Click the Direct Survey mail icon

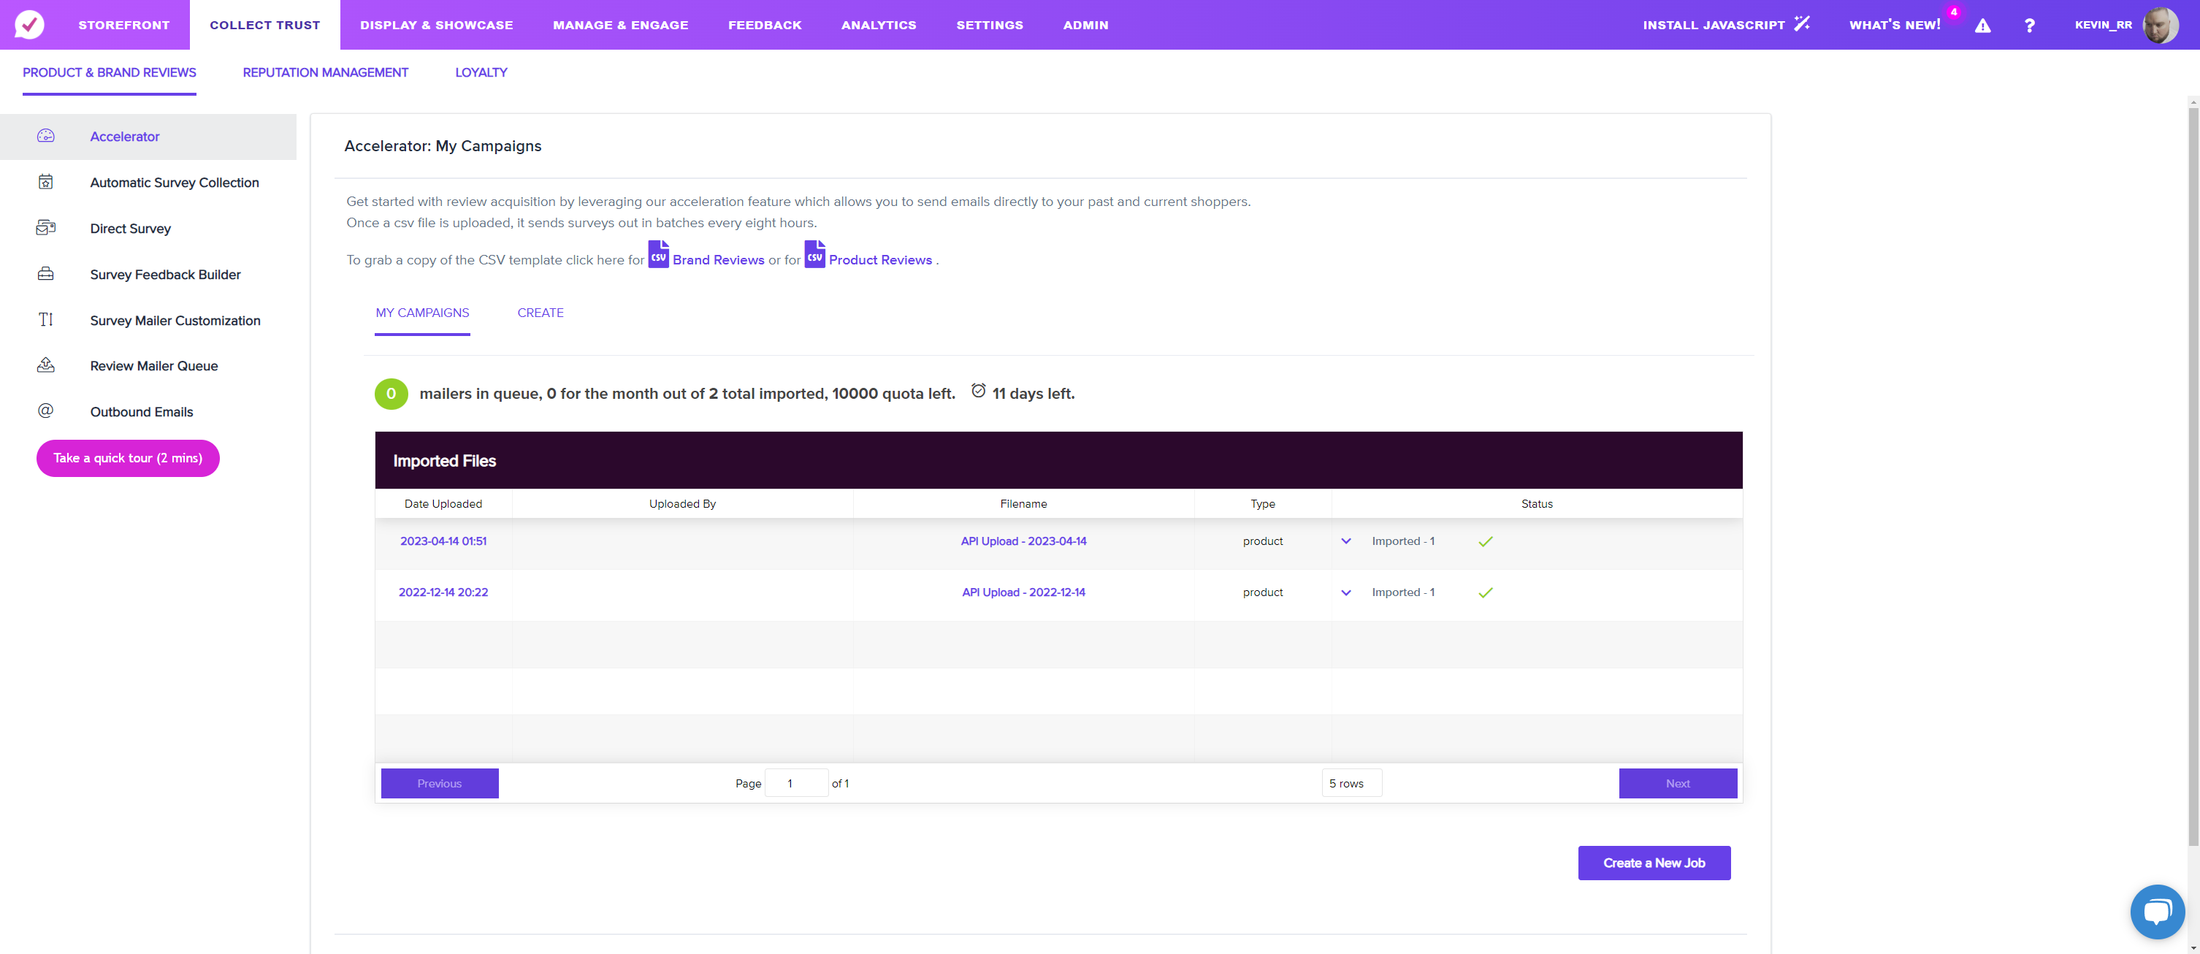click(x=46, y=228)
